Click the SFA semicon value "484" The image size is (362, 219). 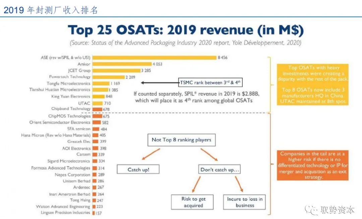point(104,129)
